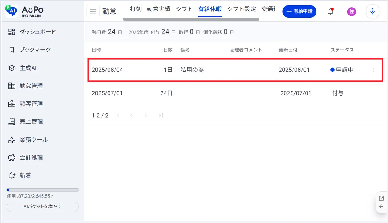Screen dimensions: 388x223
Task: Go to the previous page
Action: tap(132, 115)
